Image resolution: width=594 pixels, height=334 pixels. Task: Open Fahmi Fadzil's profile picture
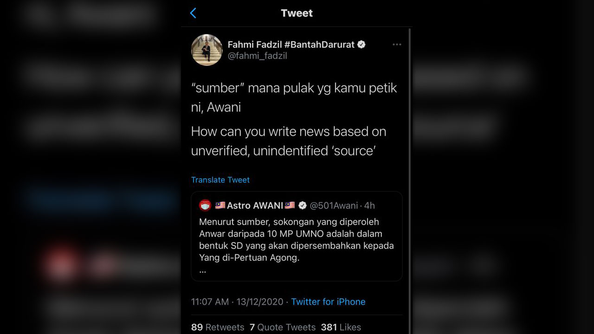[x=207, y=50]
